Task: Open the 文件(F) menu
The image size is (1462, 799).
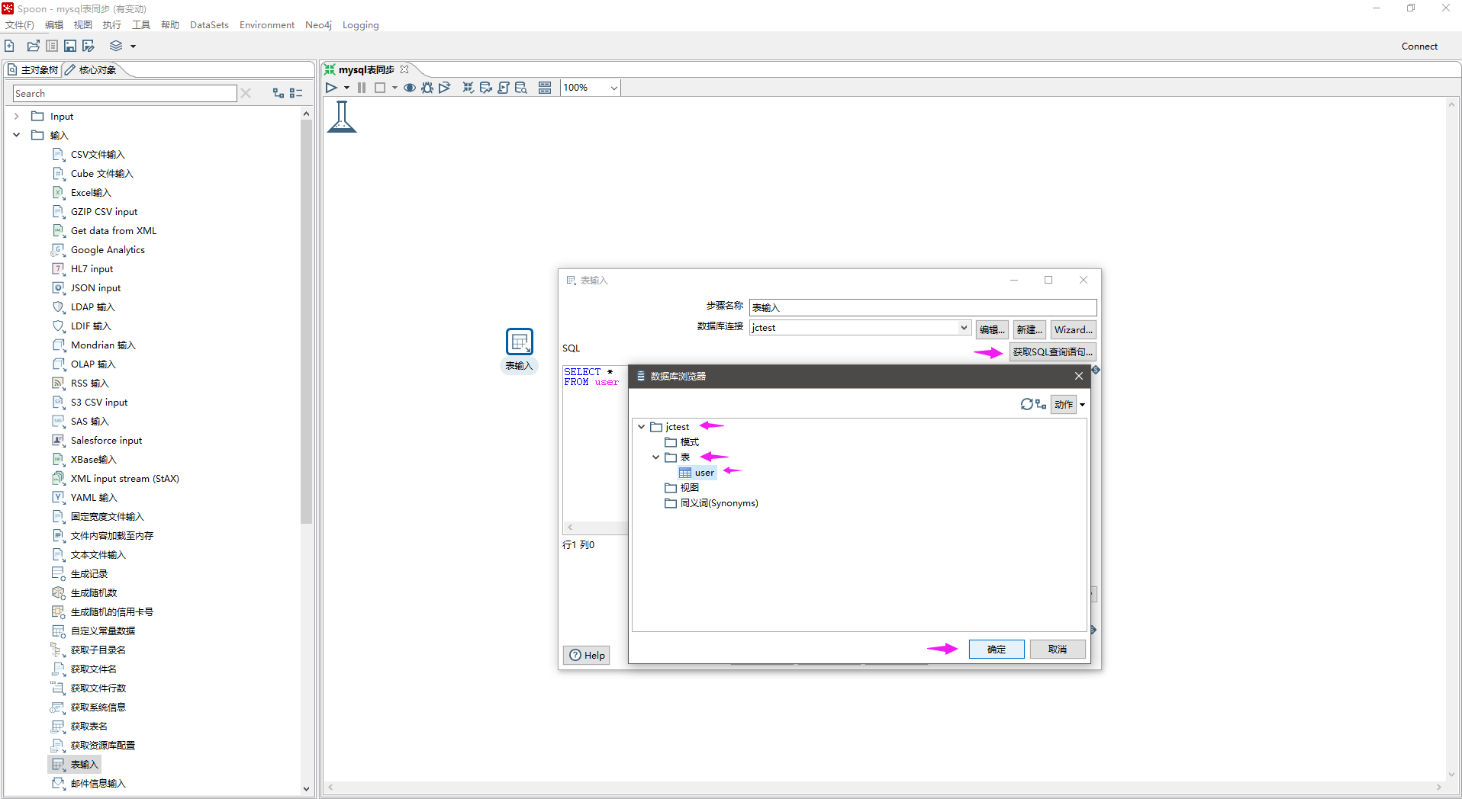Action: (x=20, y=25)
